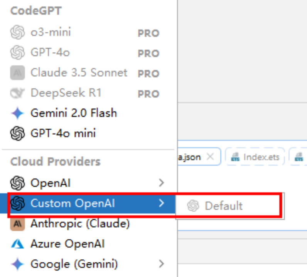Click the Azure OpenAI triangle icon

pyautogui.click(x=17, y=244)
